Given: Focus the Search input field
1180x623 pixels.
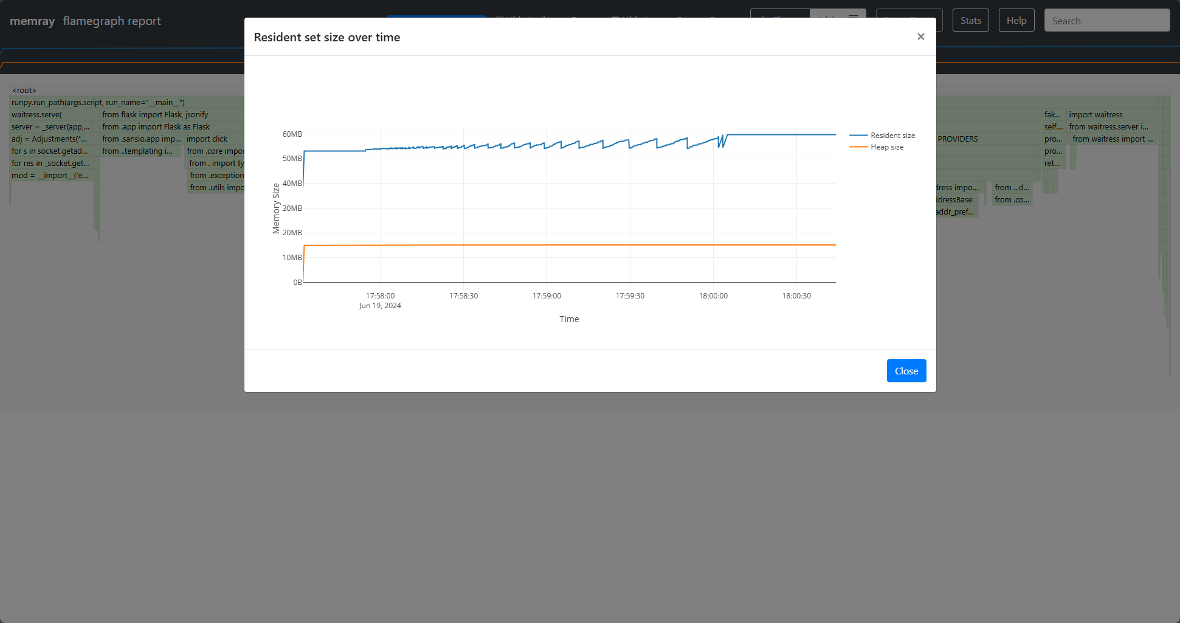Looking at the screenshot, I should (1107, 21).
